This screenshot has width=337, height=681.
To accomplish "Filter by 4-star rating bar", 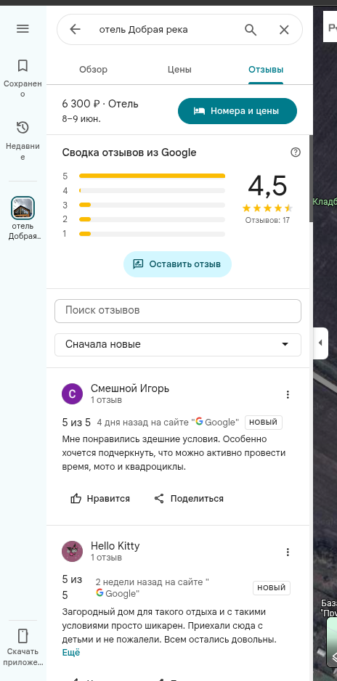I will pyautogui.click(x=152, y=191).
